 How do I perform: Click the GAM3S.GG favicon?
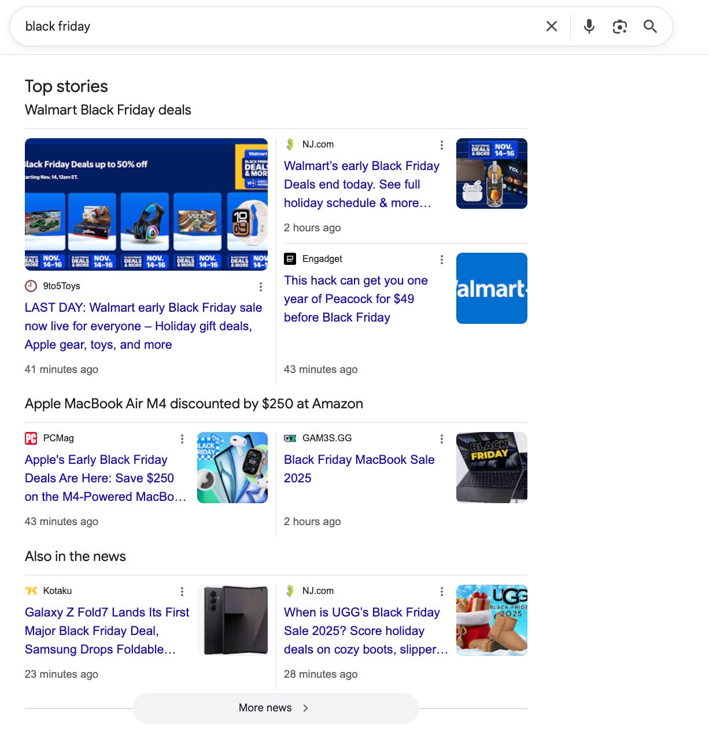pos(290,438)
